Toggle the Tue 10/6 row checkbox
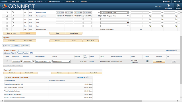Screen dimensions: 182x102 point(7,29)
